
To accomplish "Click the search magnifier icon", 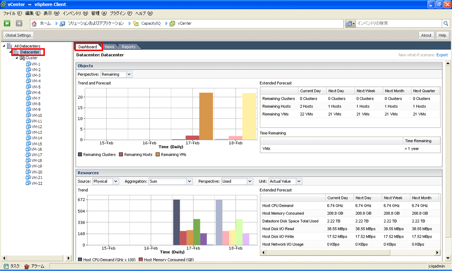I will click(446, 23).
